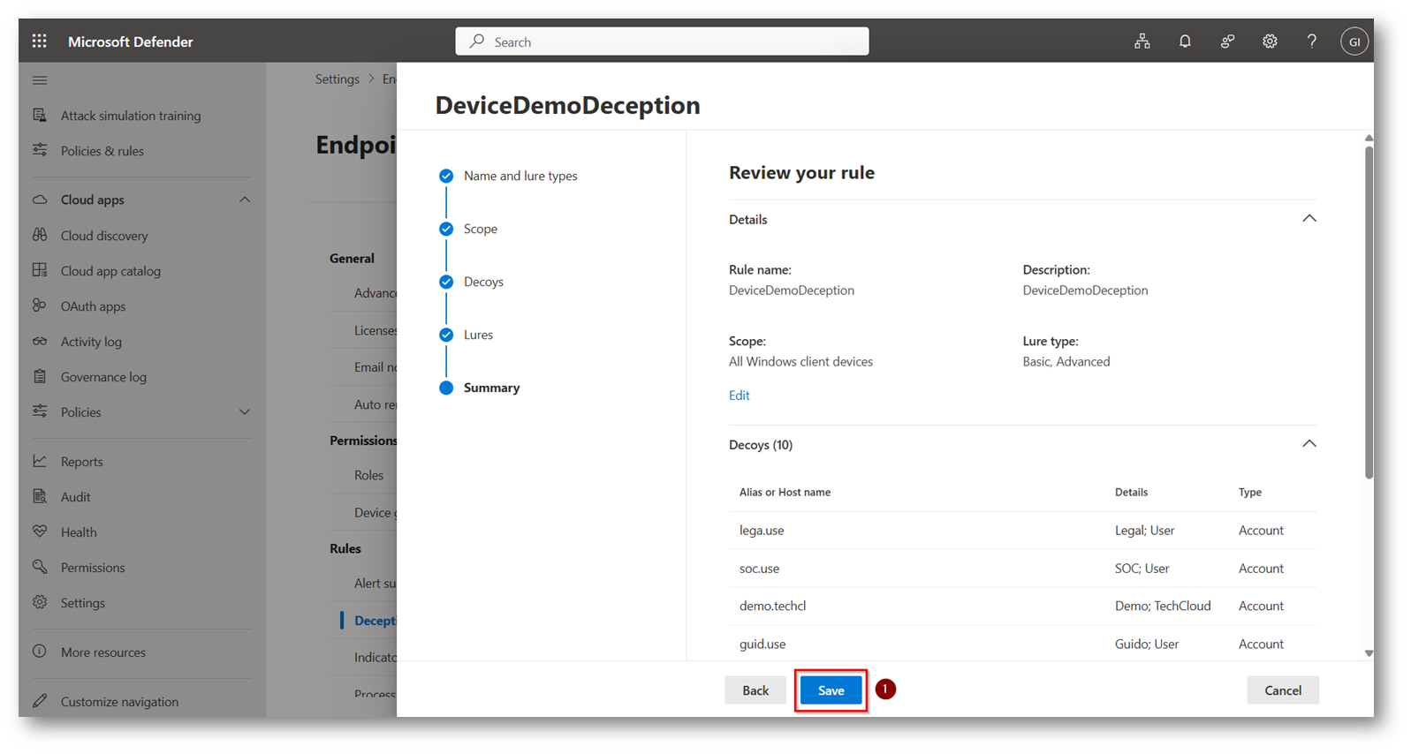Open the Roles settings item
This screenshot has width=1411, height=754.
[368, 475]
